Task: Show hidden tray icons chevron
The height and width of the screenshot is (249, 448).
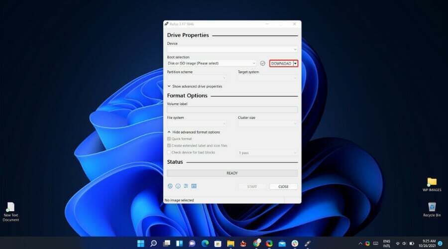Action: (x=360, y=244)
